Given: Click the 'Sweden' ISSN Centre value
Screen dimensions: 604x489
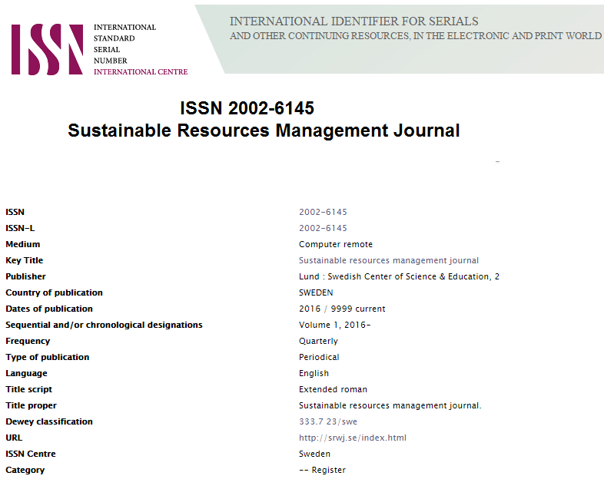Looking at the screenshot, I should [314, 454].
